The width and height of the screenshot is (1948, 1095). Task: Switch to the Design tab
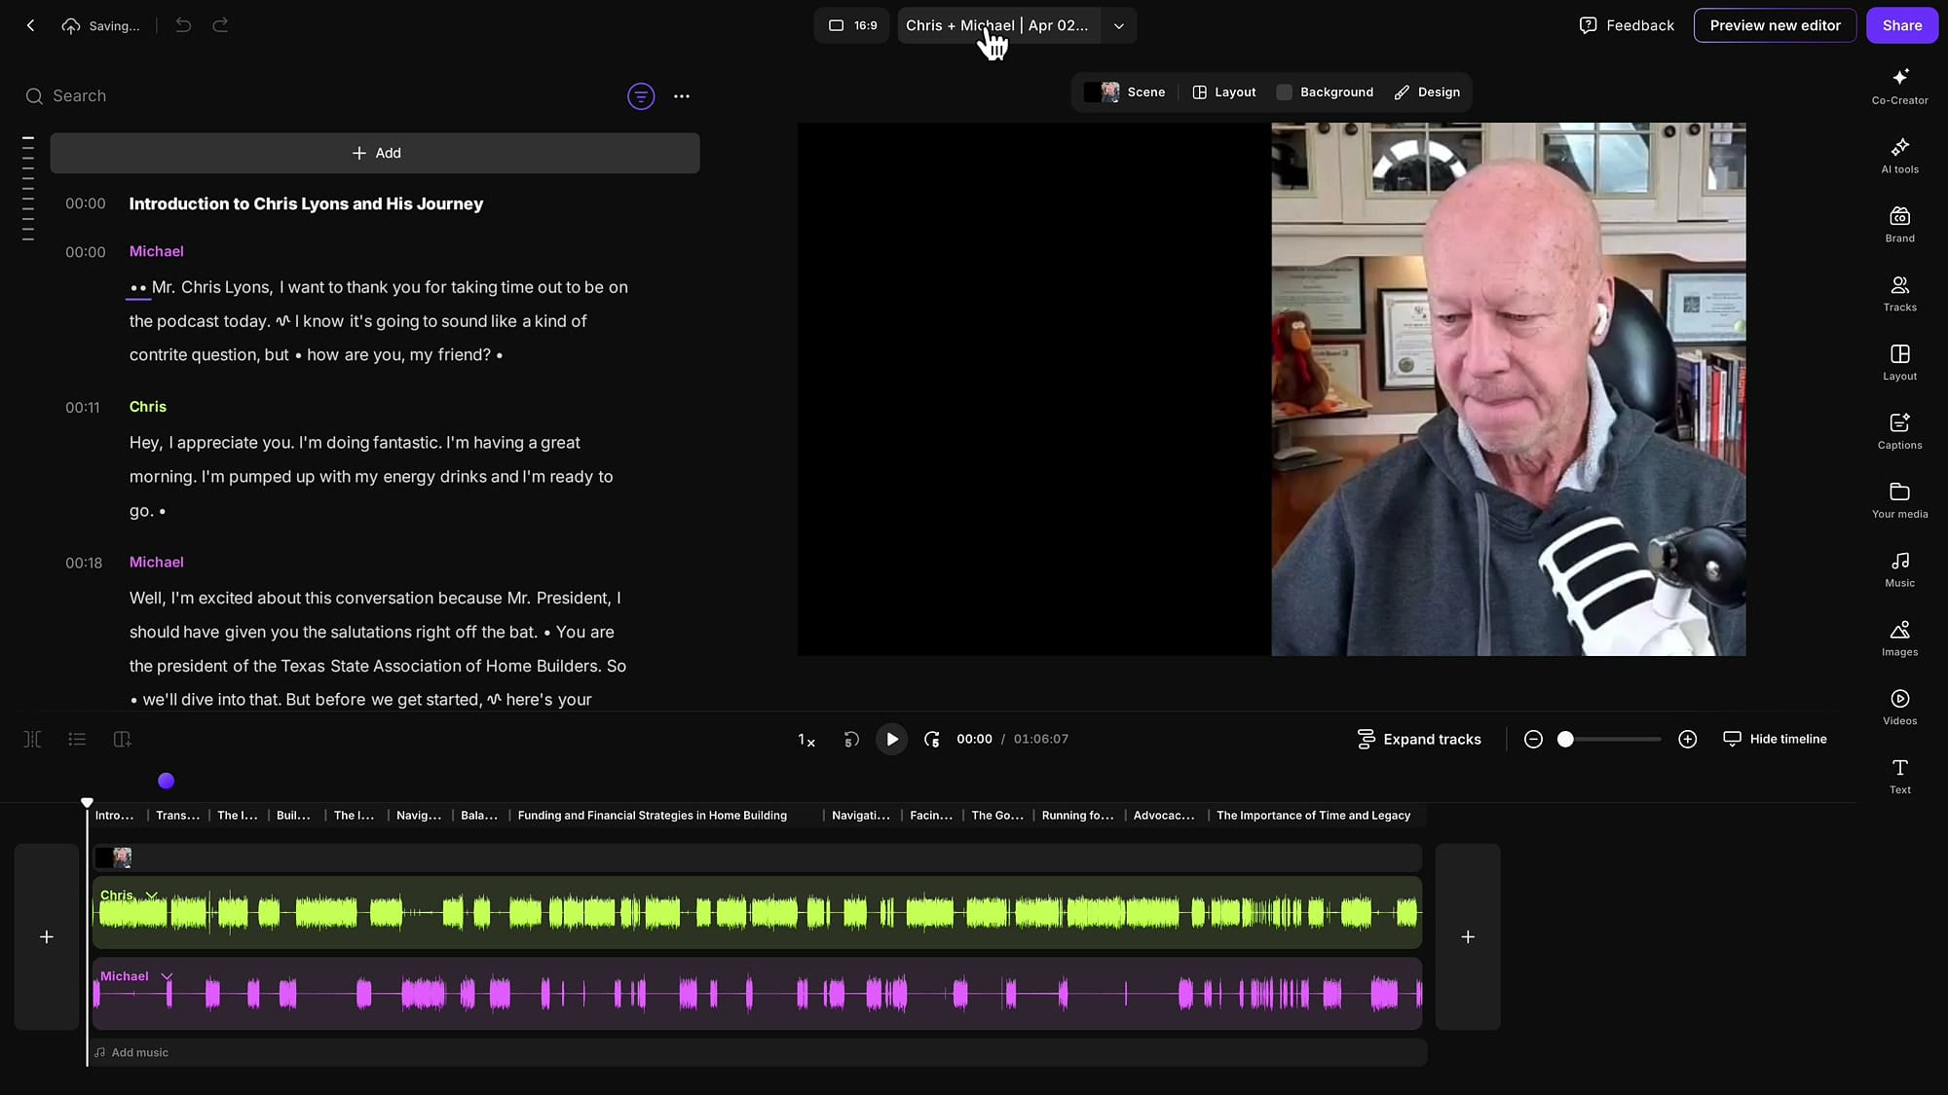(x=1427, y=91)
